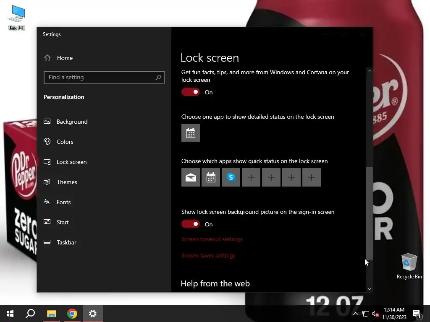Image resolution: width=430 pixels, height=322 pixels.
Task: Select the Recycle Bin desktop icon
Action: 409,266
